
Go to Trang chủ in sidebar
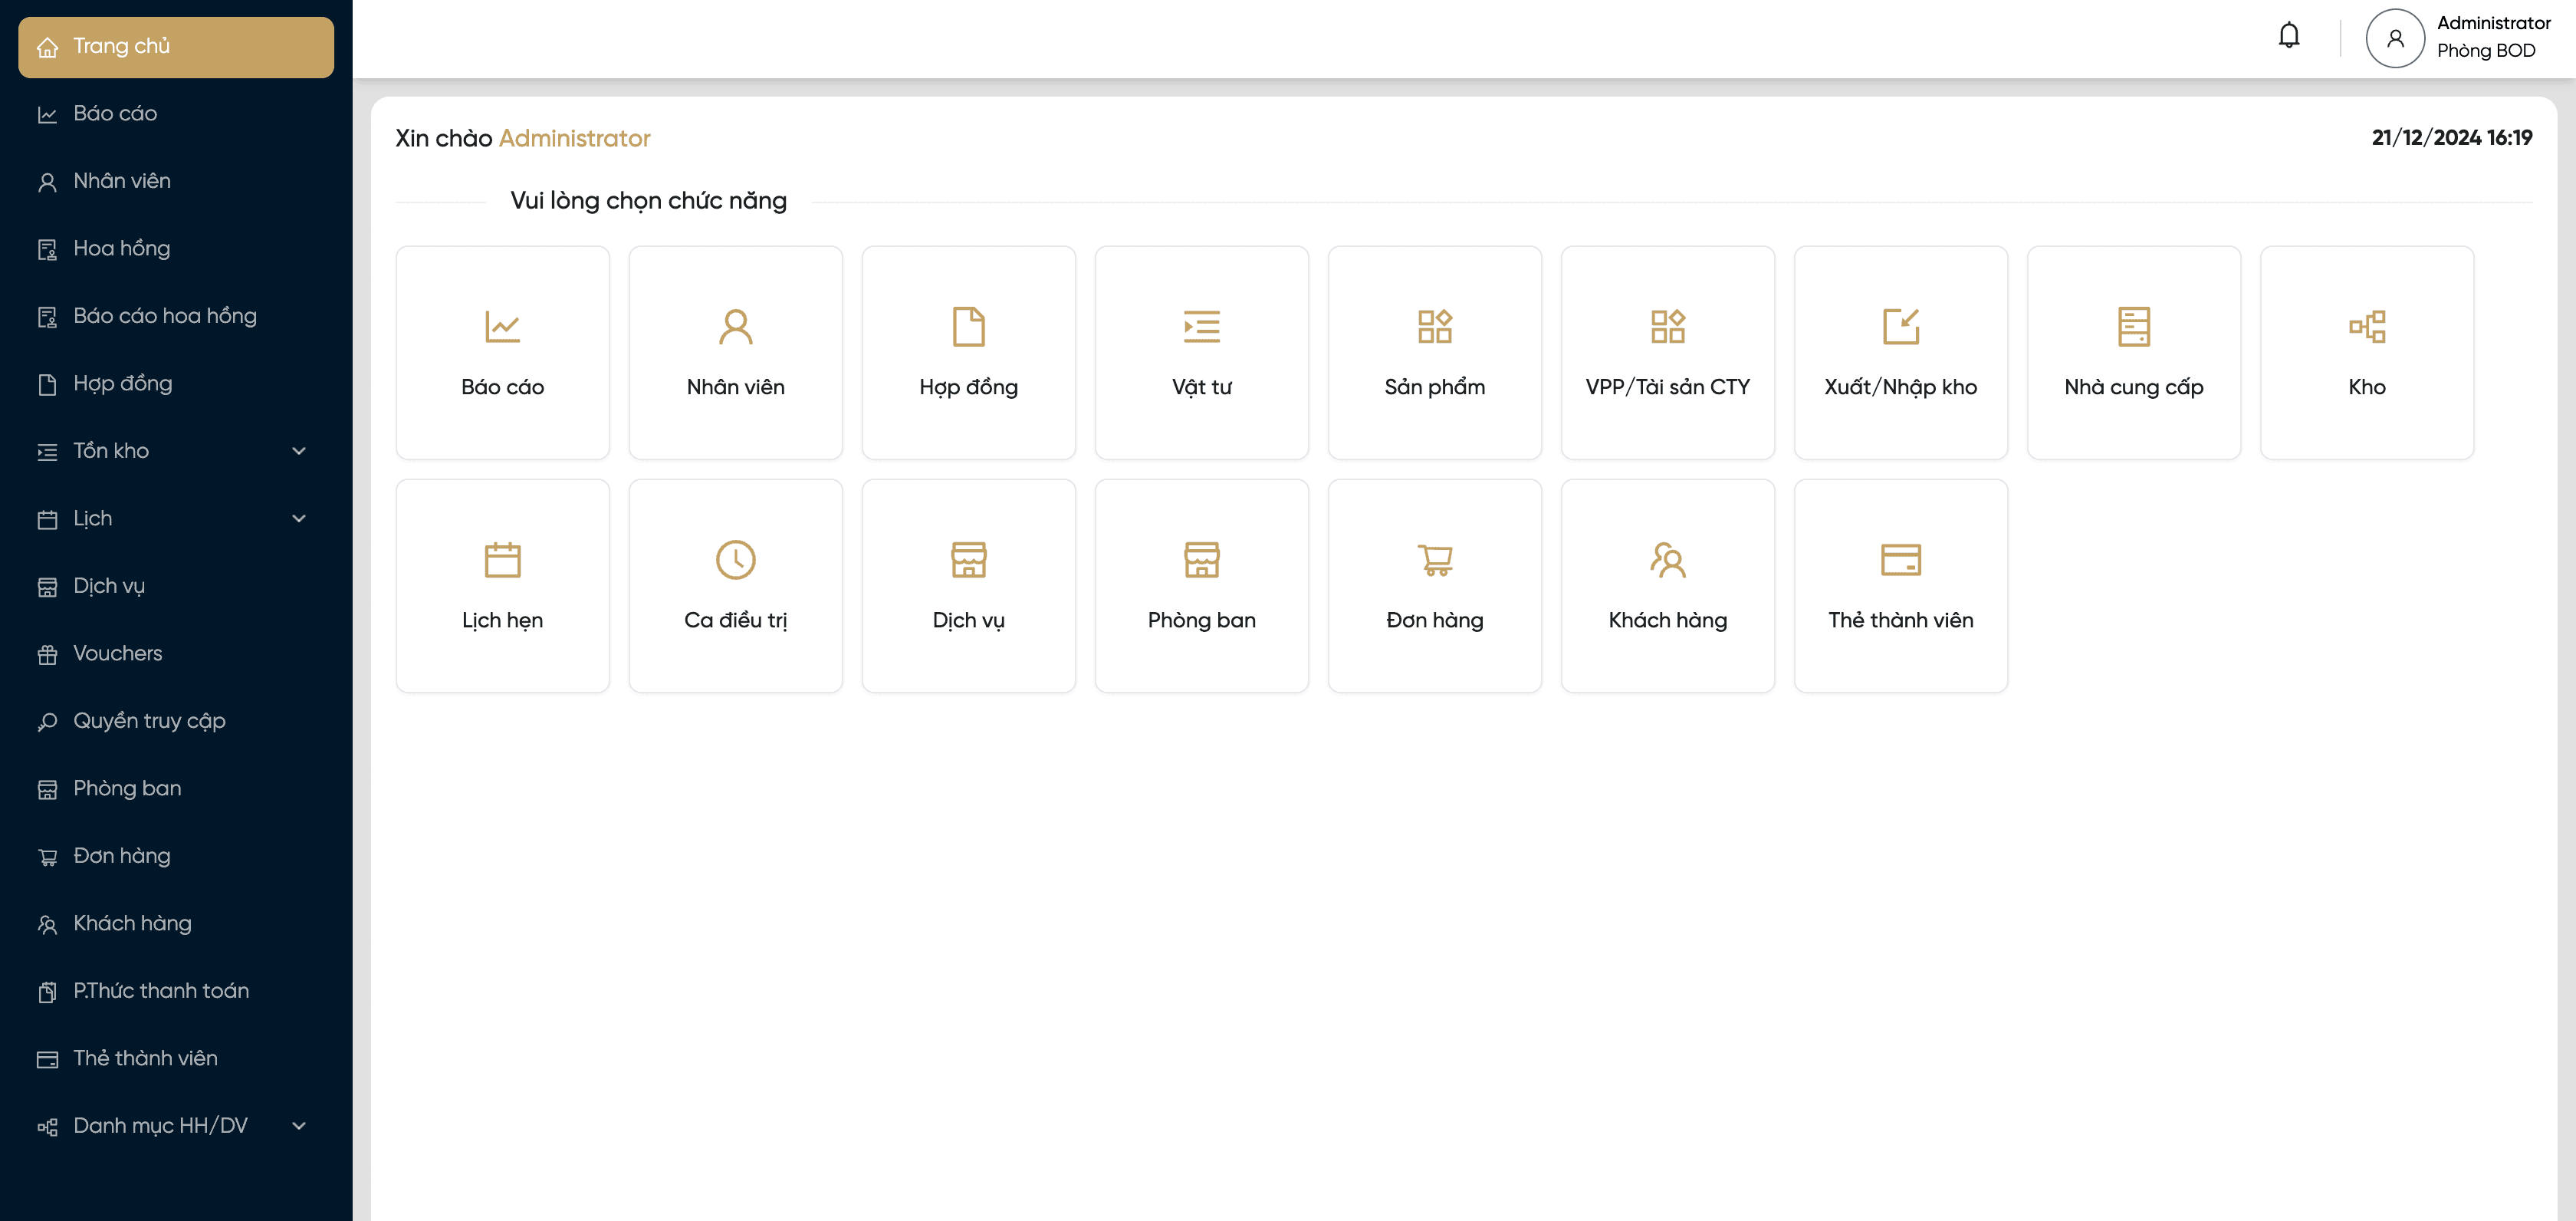point(176,47)
